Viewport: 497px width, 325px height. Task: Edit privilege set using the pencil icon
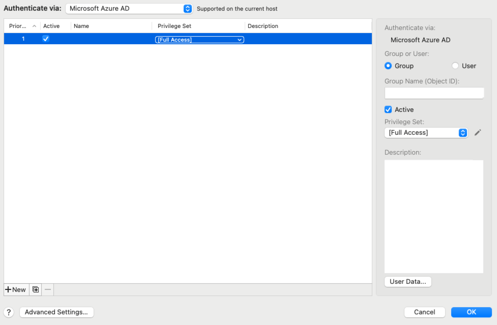click(478, 132)
